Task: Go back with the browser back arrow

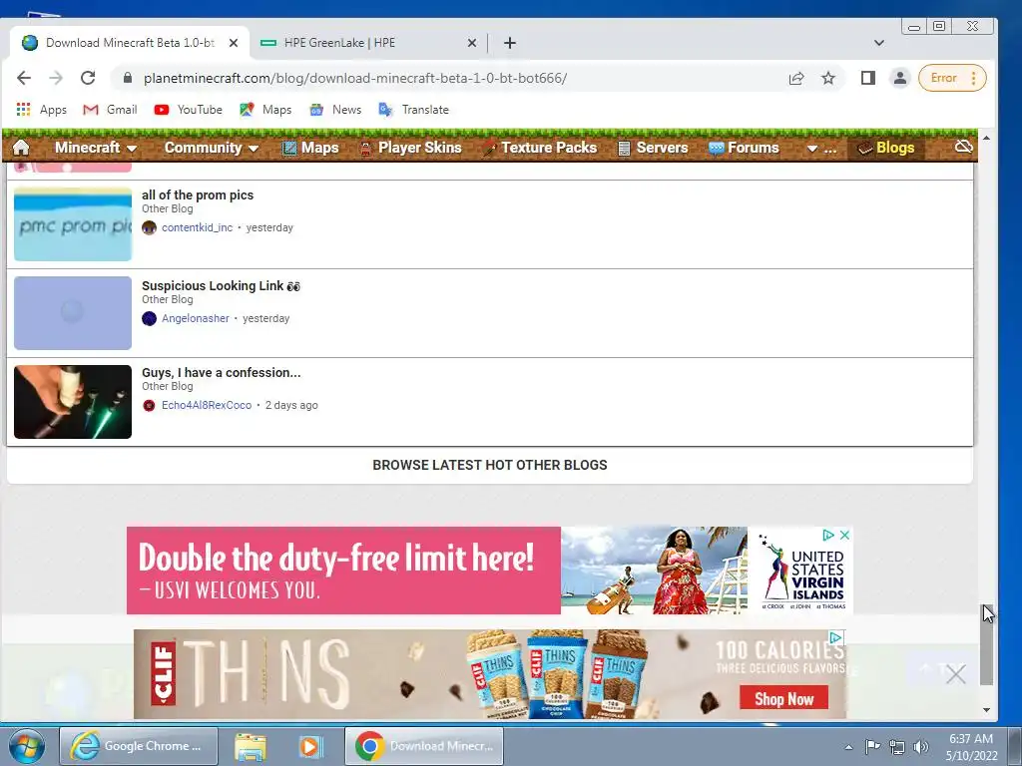Action: coord(24,78)
